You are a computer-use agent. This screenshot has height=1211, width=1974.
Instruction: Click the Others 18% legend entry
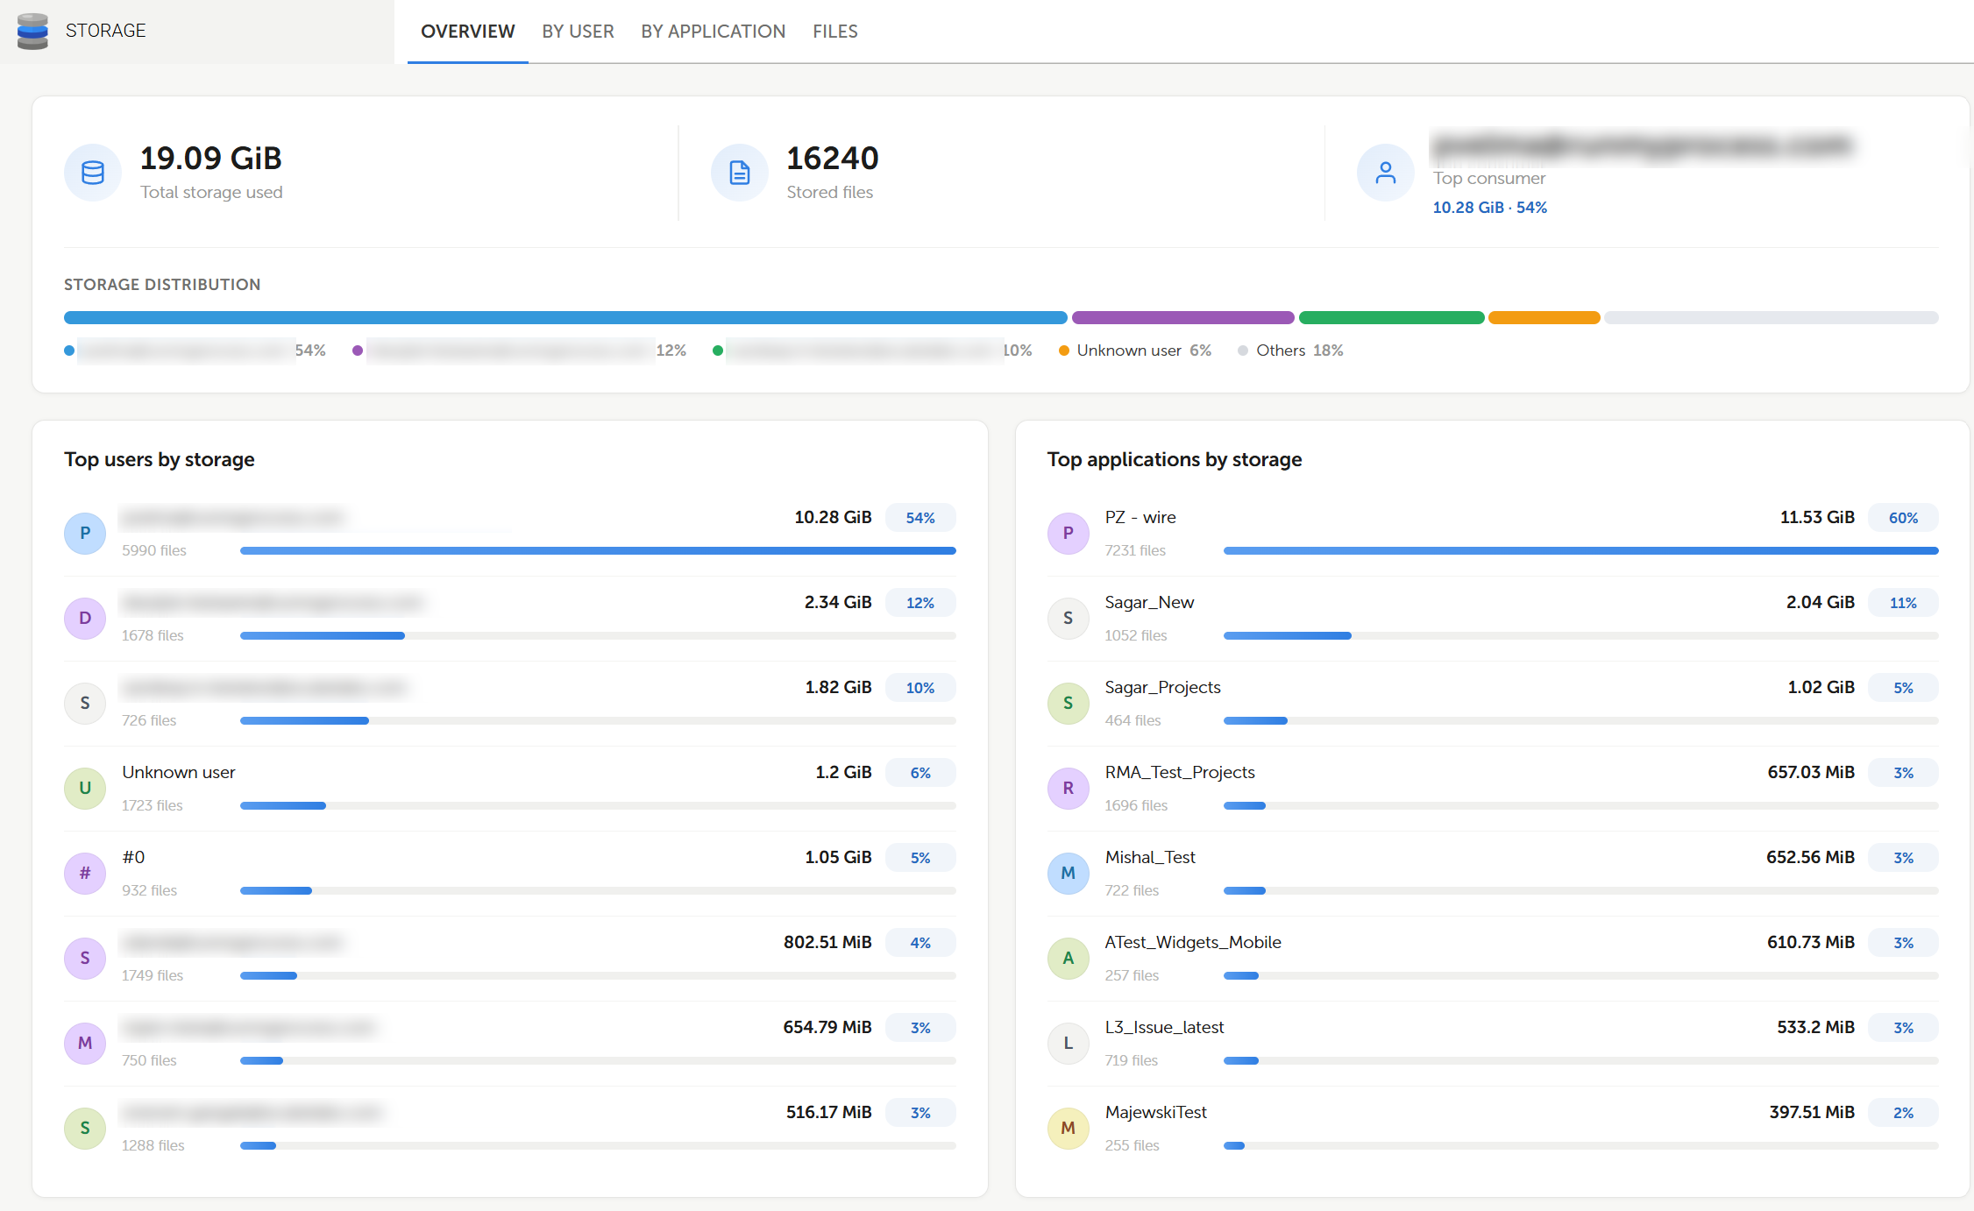click(x=1290, y=351)
